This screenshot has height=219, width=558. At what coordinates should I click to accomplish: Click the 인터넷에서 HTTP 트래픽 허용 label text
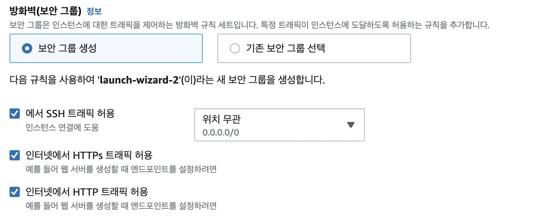(x=87, y=191)
